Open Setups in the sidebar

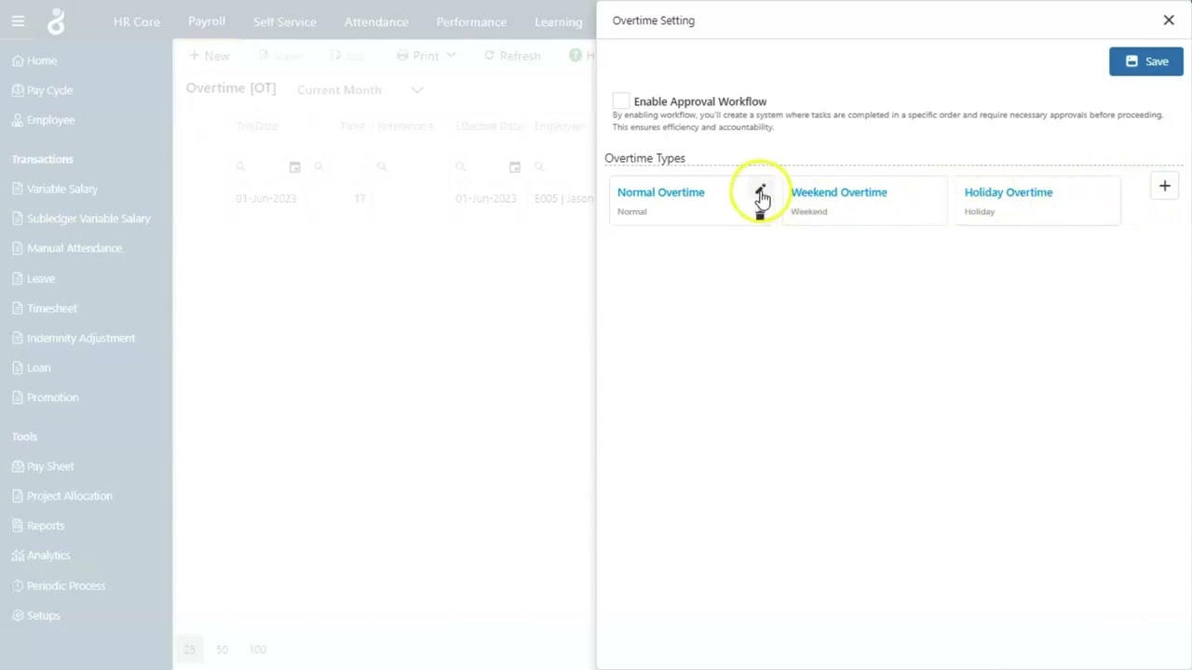click(x=35, y=615)
